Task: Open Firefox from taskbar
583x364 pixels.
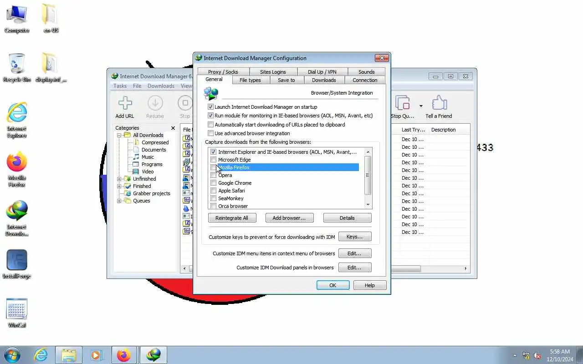Action: [123, 355]
